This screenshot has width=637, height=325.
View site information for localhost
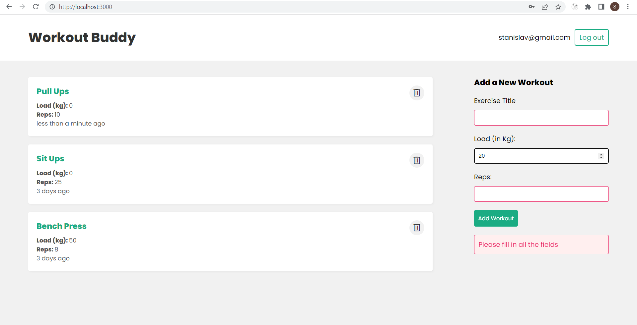[52, 7]
